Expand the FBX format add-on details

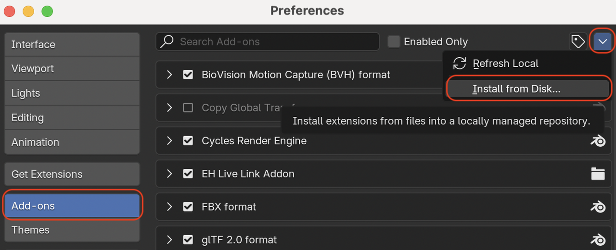pos(169,207)
